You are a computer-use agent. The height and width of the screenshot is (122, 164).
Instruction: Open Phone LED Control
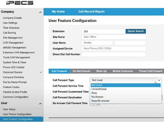tap(14, 67)
